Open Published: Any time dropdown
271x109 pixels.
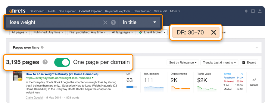[x=48, y=32]
